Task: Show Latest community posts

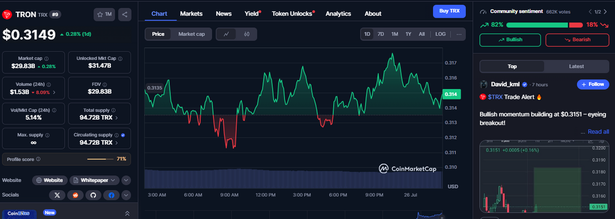Action: (577, 66)
